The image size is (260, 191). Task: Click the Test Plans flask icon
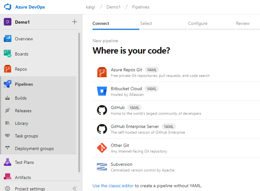point(8,162)
